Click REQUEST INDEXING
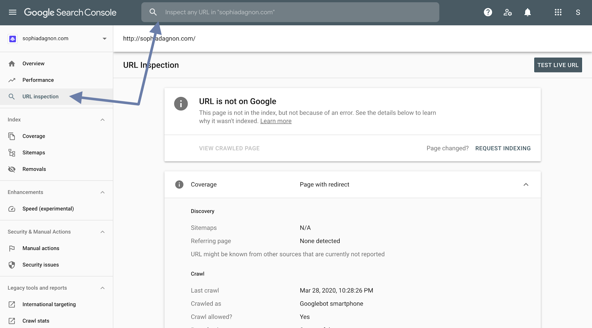Image resolution: width=592 pixels, height=328 pixels. point(503,148)
